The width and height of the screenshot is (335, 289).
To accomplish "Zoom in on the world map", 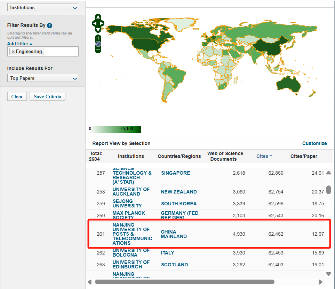I will [x=98, y=38].
